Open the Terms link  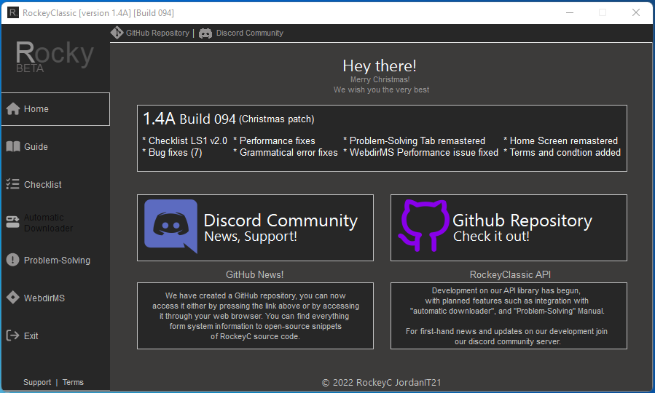(73, 382)
